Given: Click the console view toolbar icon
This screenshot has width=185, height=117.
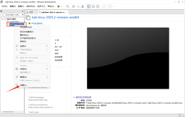Looking at the screenshot, I should click(104, 6).
